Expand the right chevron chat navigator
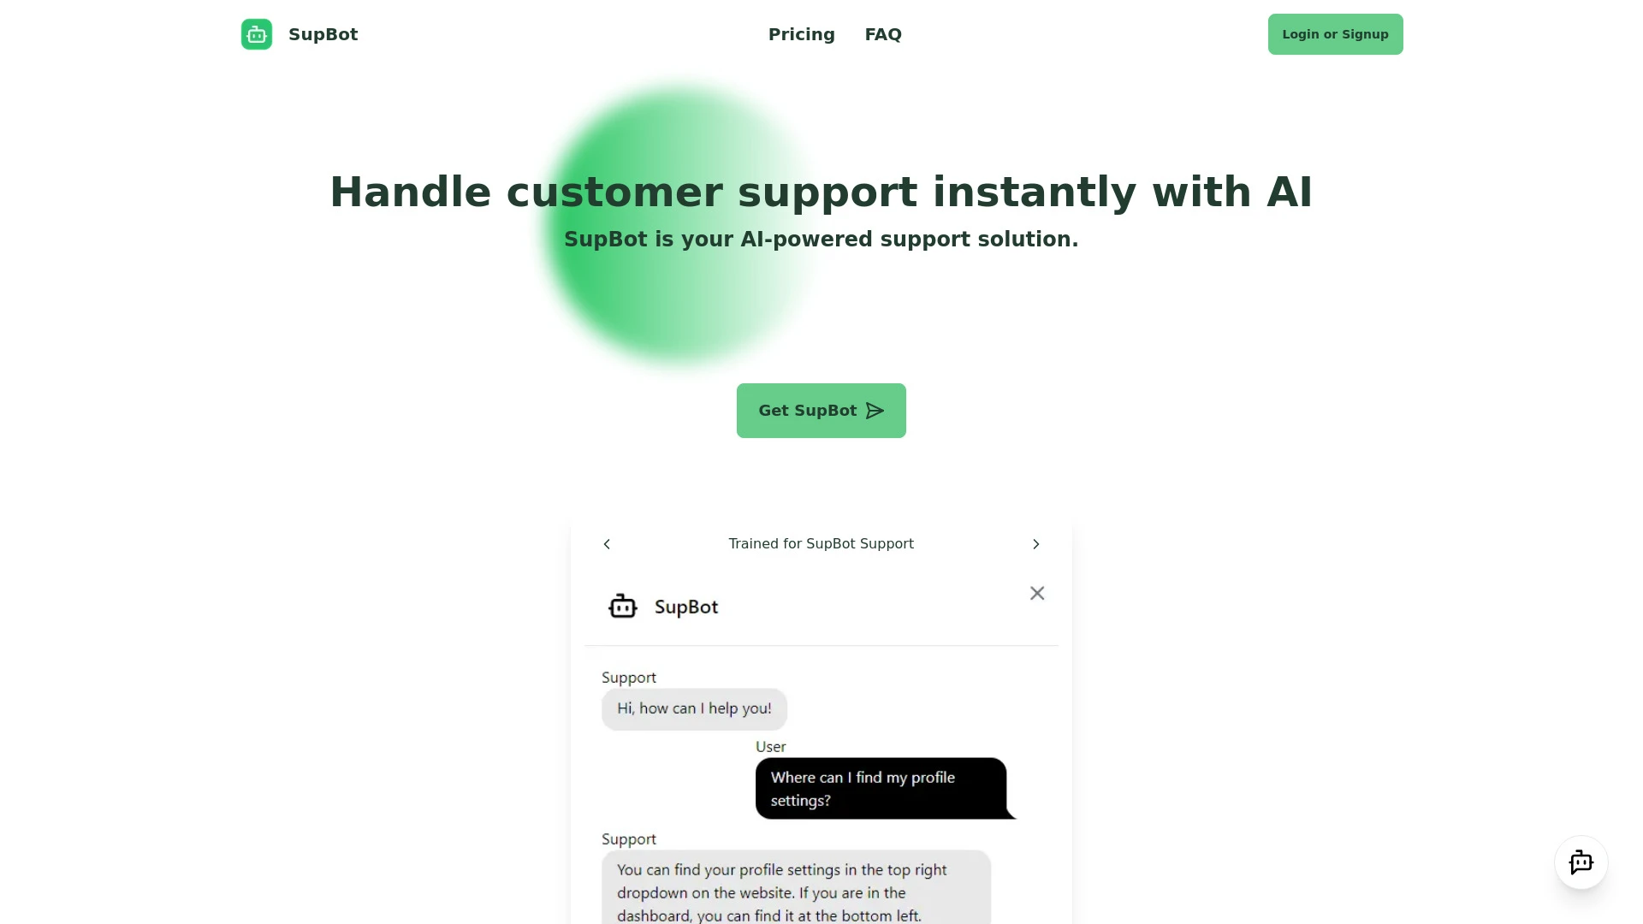1643x924 pixels. [x=1035, y=544]
